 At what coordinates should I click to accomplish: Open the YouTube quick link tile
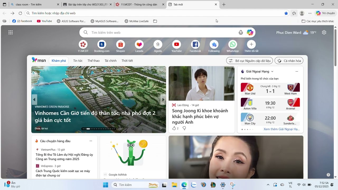tap(177, 46)
